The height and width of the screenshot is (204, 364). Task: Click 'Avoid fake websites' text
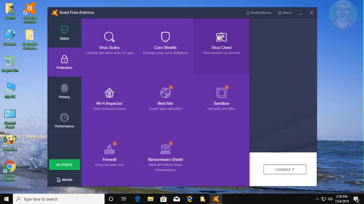coord(165,109)
